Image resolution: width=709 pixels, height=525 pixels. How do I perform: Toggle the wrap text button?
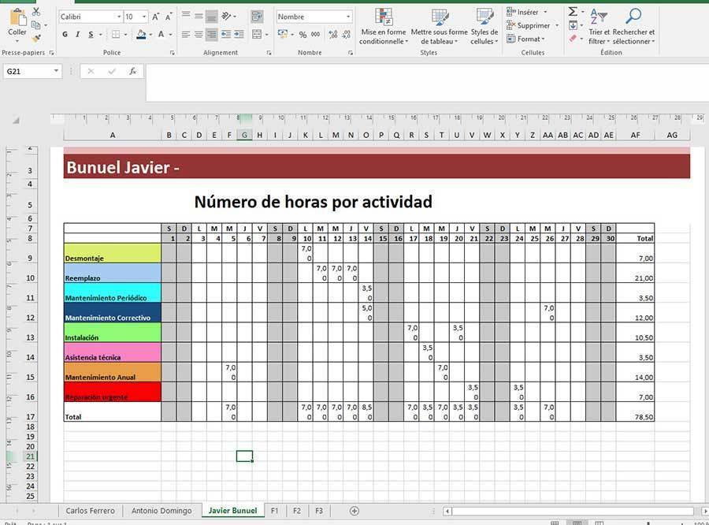tap(257, 16)
